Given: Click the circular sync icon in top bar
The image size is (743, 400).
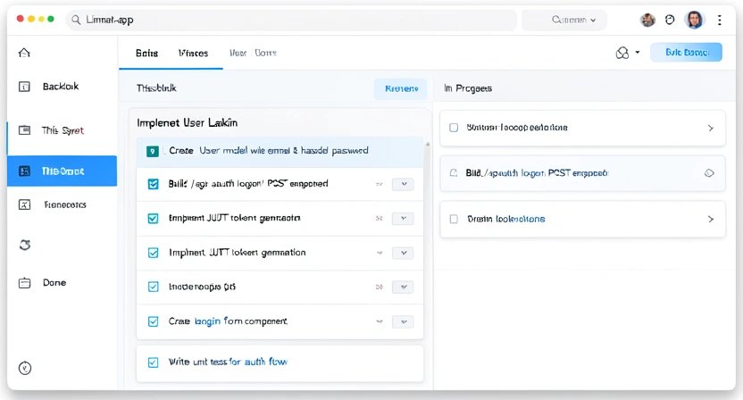Looking at the screenshot, I should [670, 20].
